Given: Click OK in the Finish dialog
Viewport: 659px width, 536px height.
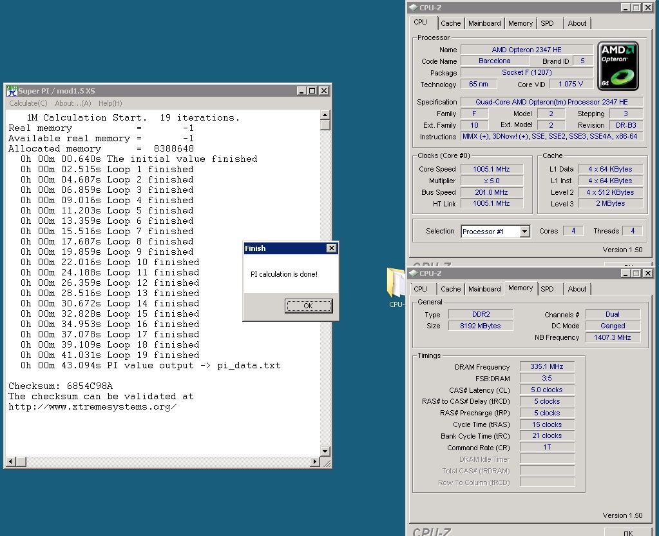Looking at the screenshot, I should 309,306.
